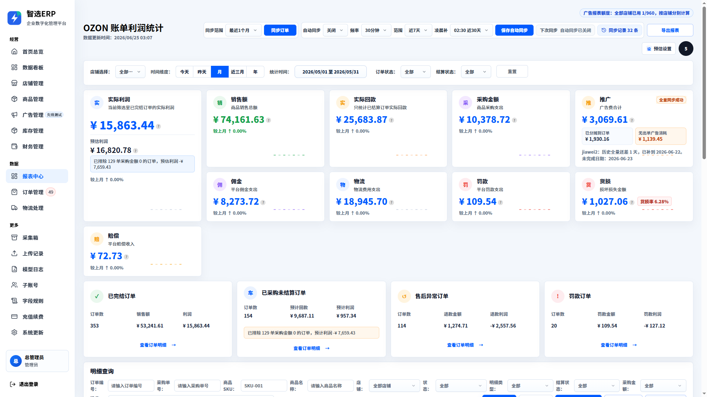The width and height of the screenshot is (707, 397).
Task: Click the 预估设置 button
Action: 659,49
